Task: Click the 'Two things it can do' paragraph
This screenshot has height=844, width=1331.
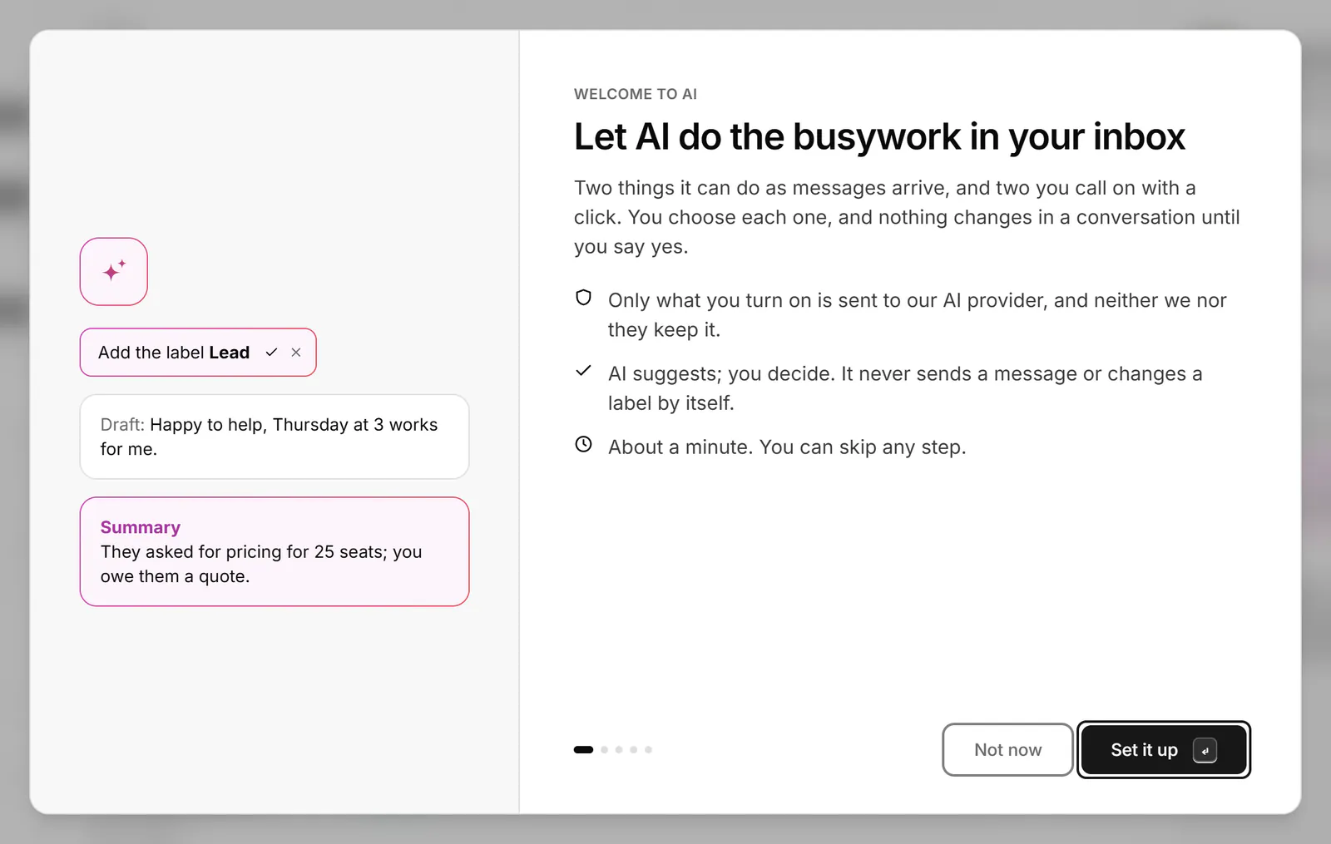Action: coord(907,217)
